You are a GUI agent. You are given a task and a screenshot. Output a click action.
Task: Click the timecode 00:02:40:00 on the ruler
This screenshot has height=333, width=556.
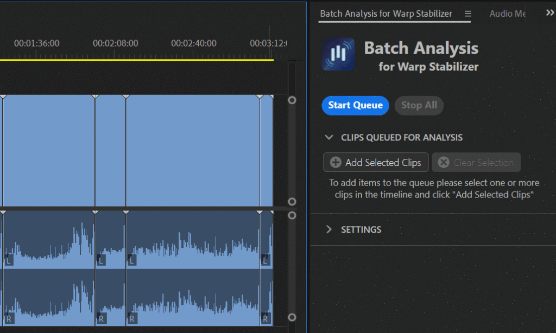(x=194, y=43)
